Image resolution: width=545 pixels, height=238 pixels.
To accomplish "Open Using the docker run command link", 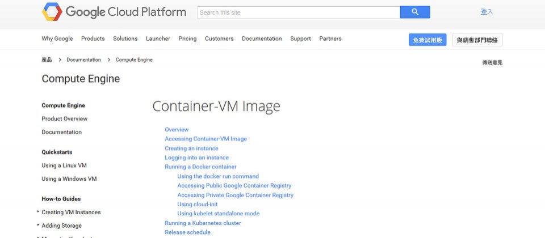I will [x=218, y=176].
